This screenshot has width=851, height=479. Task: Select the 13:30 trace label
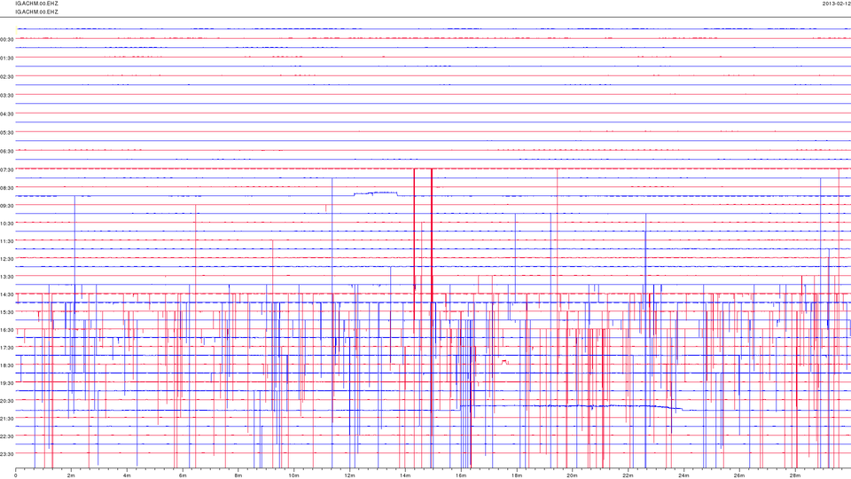[x=7, y=277]
